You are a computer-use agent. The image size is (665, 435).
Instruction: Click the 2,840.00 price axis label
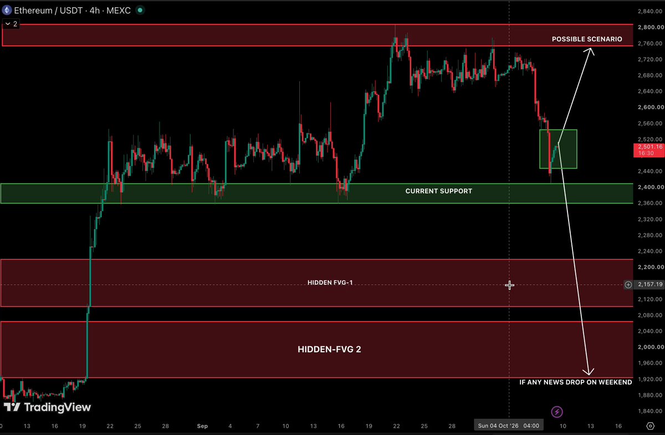click(651, 12)
